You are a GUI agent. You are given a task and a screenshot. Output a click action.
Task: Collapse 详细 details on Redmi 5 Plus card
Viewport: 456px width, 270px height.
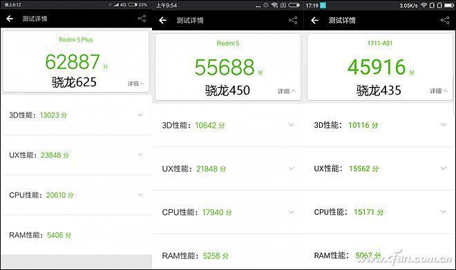(x=136, y=84)
